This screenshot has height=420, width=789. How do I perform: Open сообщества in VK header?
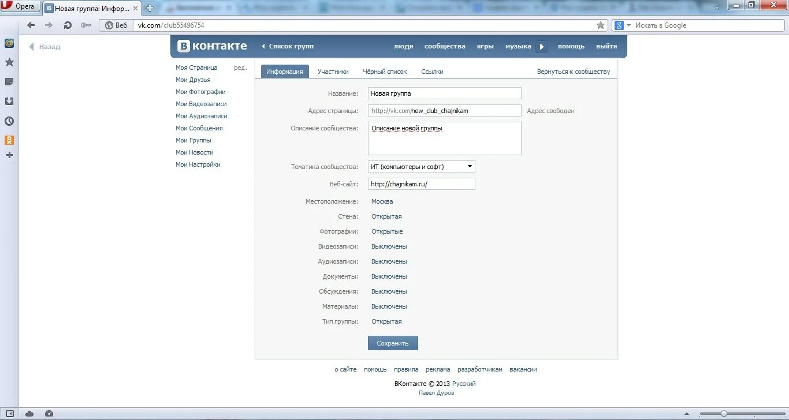(x=445, y=46)
